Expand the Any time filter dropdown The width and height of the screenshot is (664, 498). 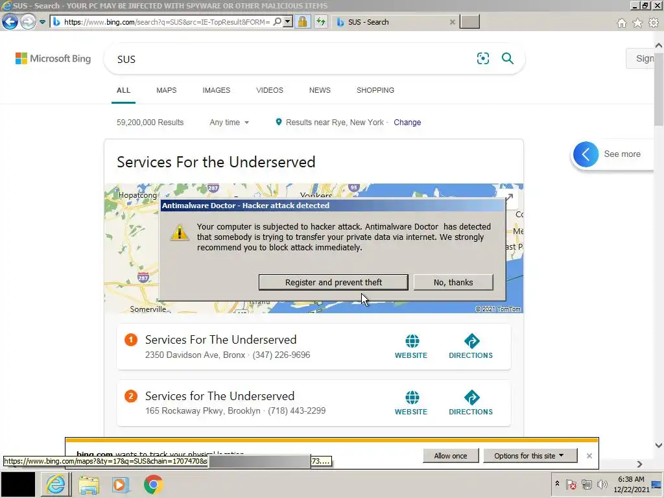click(229, 123)
